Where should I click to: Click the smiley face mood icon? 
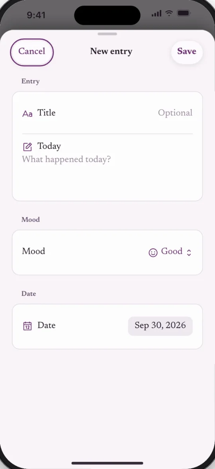pos(153,253)
